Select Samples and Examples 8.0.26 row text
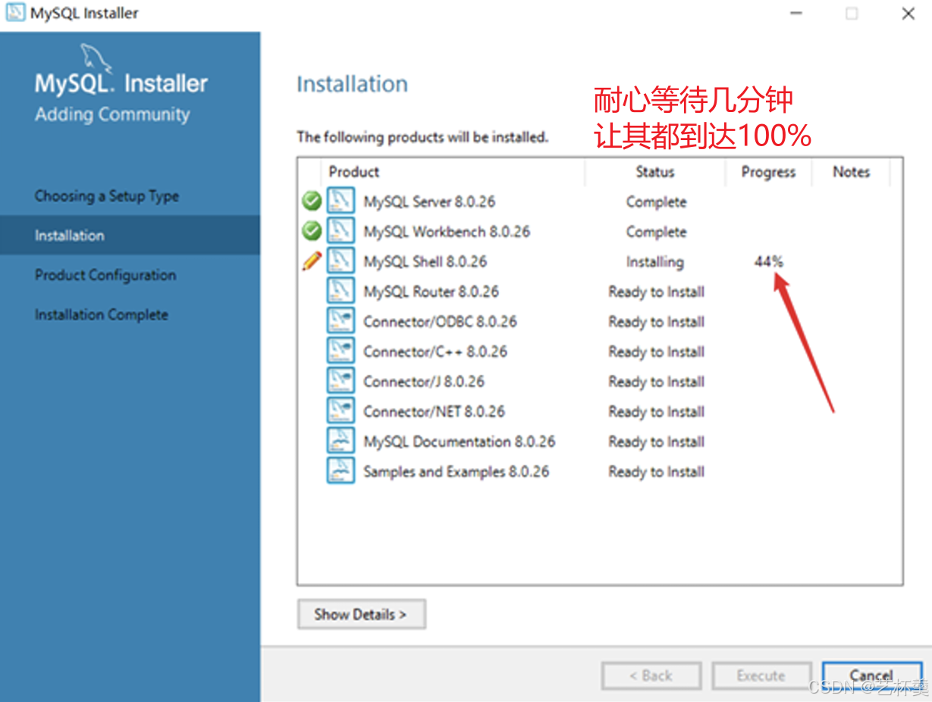The height and width of the screenshot is (702, 932). [457, 471]
